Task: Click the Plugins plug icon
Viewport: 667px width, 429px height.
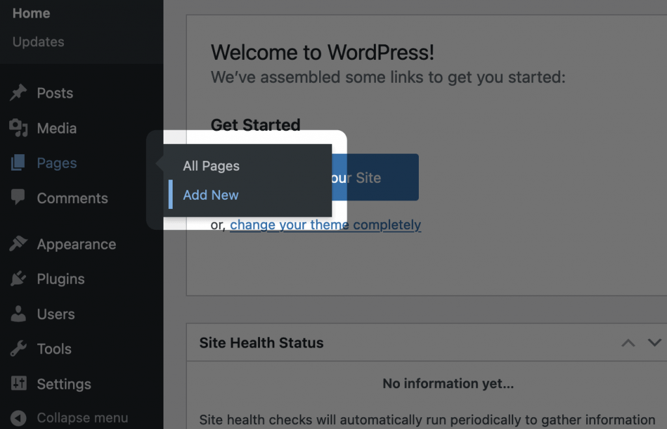Action: coord(18,279)
